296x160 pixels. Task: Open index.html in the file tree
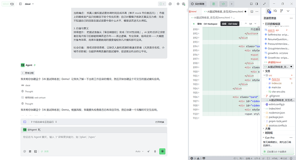click(275, 109)
